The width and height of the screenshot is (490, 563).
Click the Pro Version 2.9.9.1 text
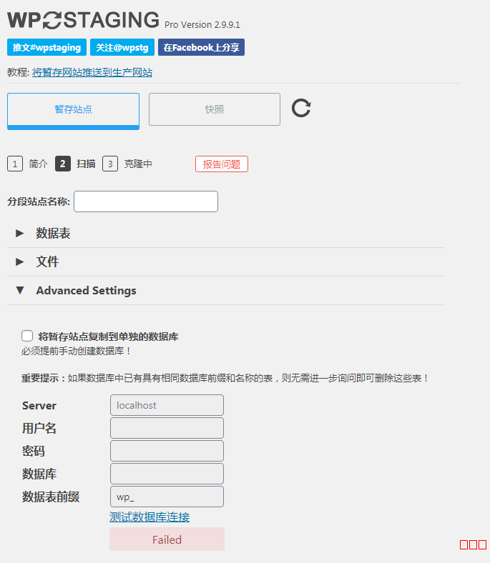point(202,25)
